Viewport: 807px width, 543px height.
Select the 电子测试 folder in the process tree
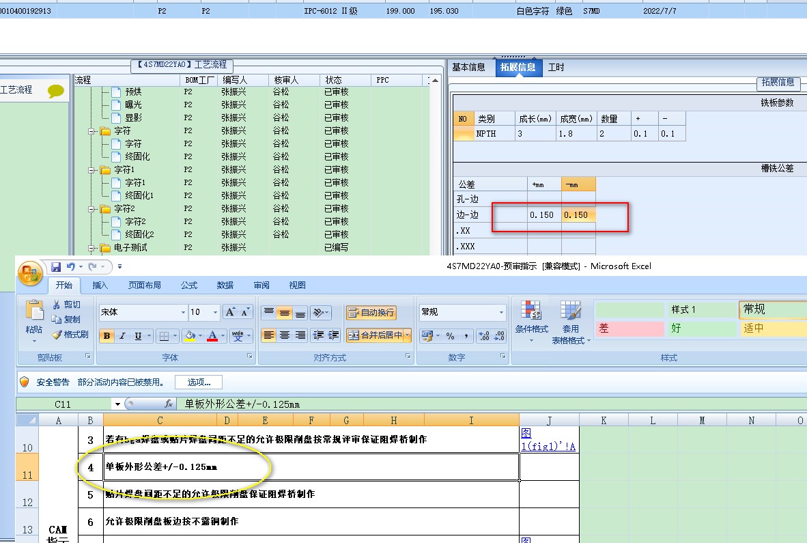(x=130, y=247)
